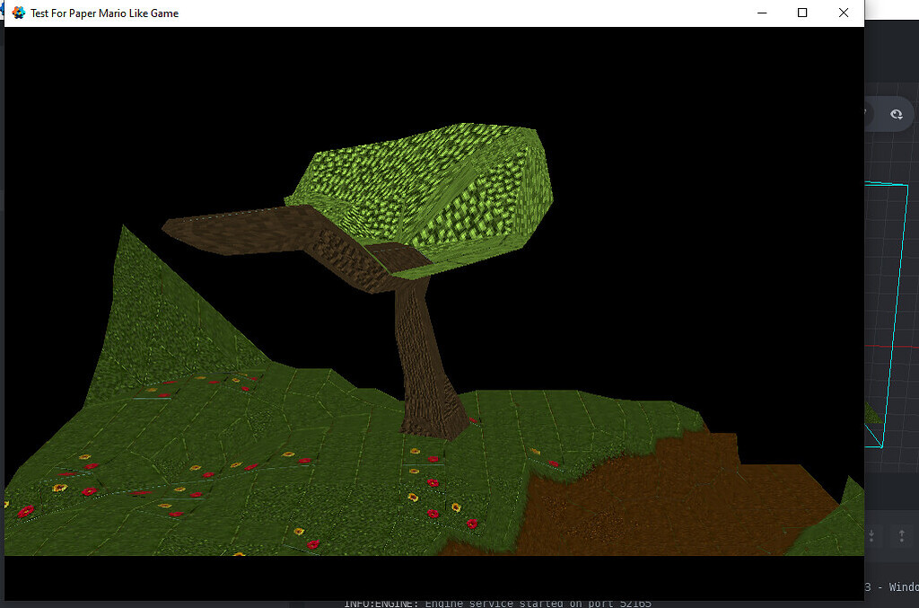
Task: Click the INFO:ENGINE service log message
Action: 499,603
